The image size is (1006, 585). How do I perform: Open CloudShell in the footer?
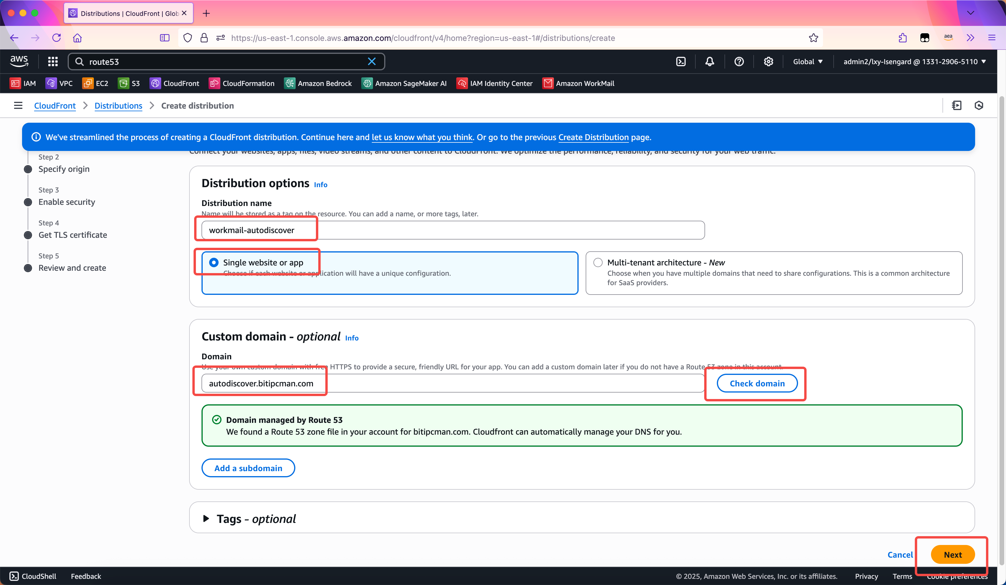[33, 576]
